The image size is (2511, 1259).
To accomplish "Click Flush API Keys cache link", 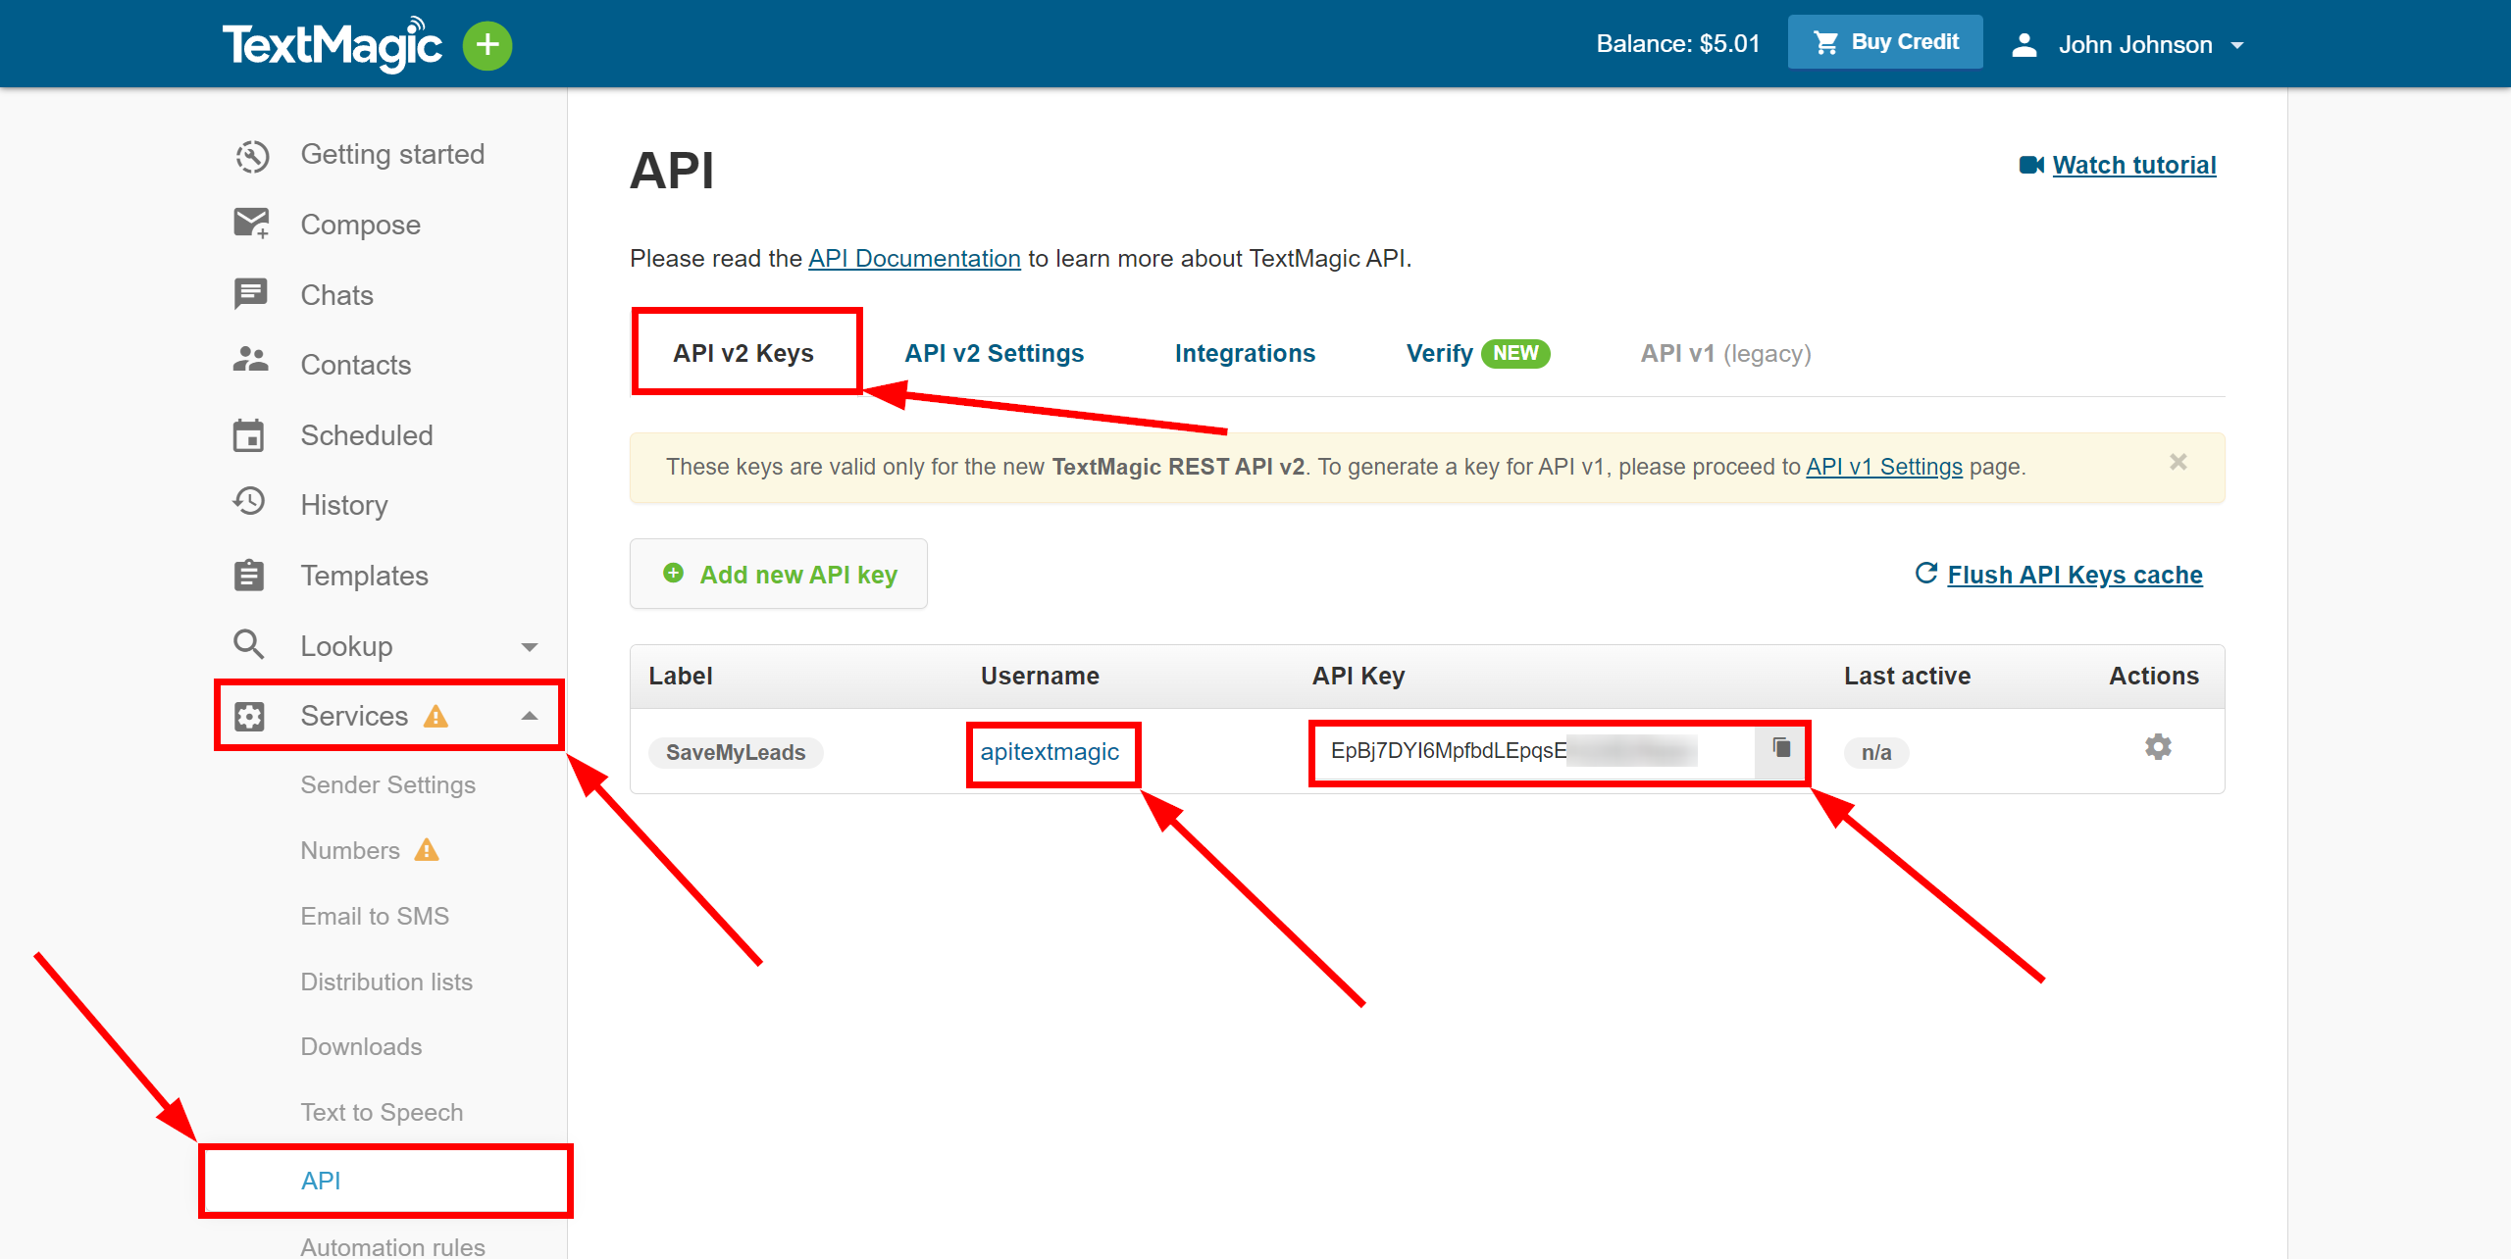I will coord(2075,575).
